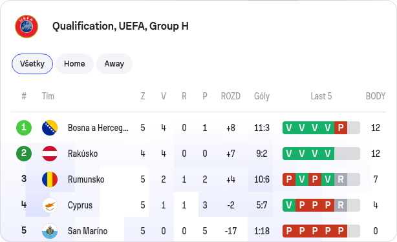Click the Cyprus flag icon
This screenshot has width=397, height=242.
tap(50, 205)
